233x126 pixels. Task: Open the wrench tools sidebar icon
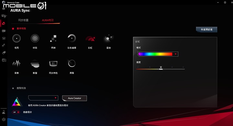click(x=4, y=45)
